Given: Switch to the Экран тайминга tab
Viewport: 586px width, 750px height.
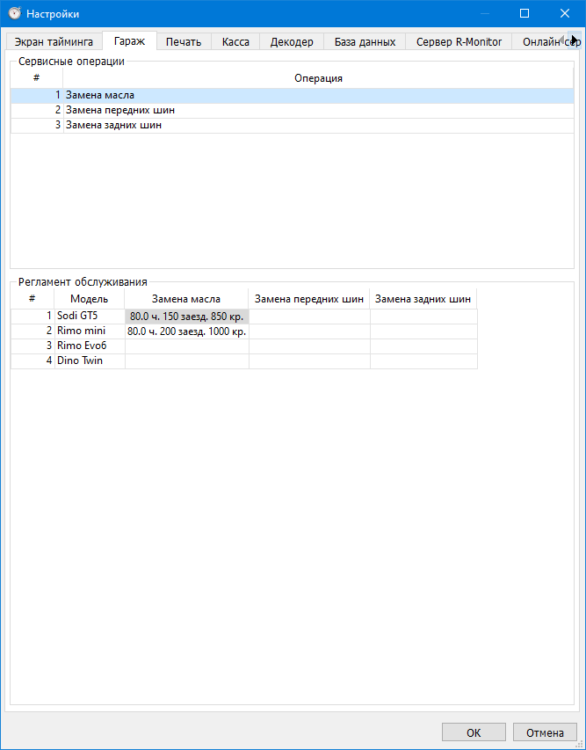Looking at the screenshot, I should click(54, 41).
